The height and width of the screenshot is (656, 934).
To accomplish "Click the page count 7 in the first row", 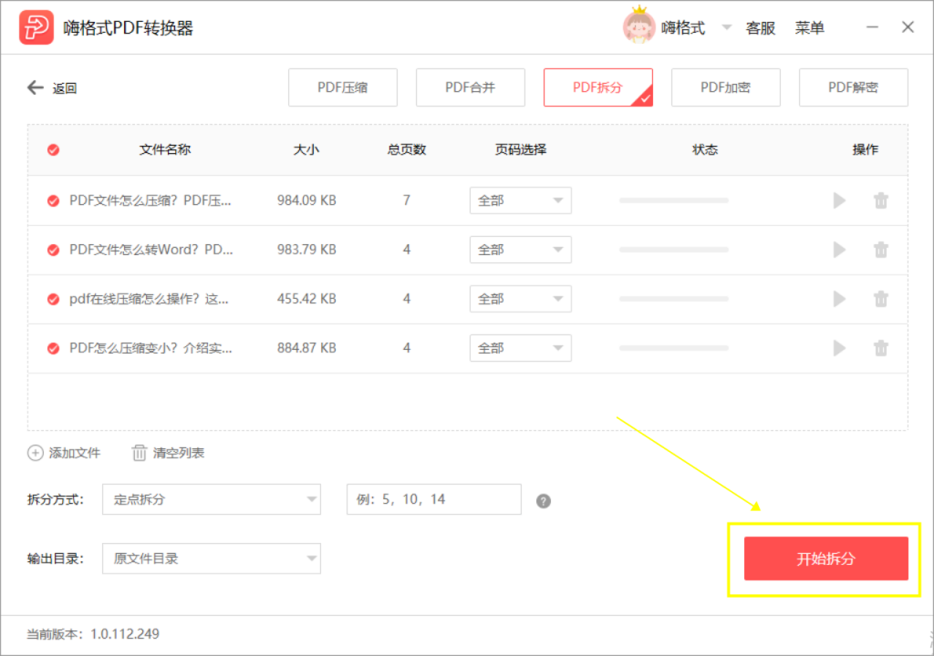I will pos(406,200).
